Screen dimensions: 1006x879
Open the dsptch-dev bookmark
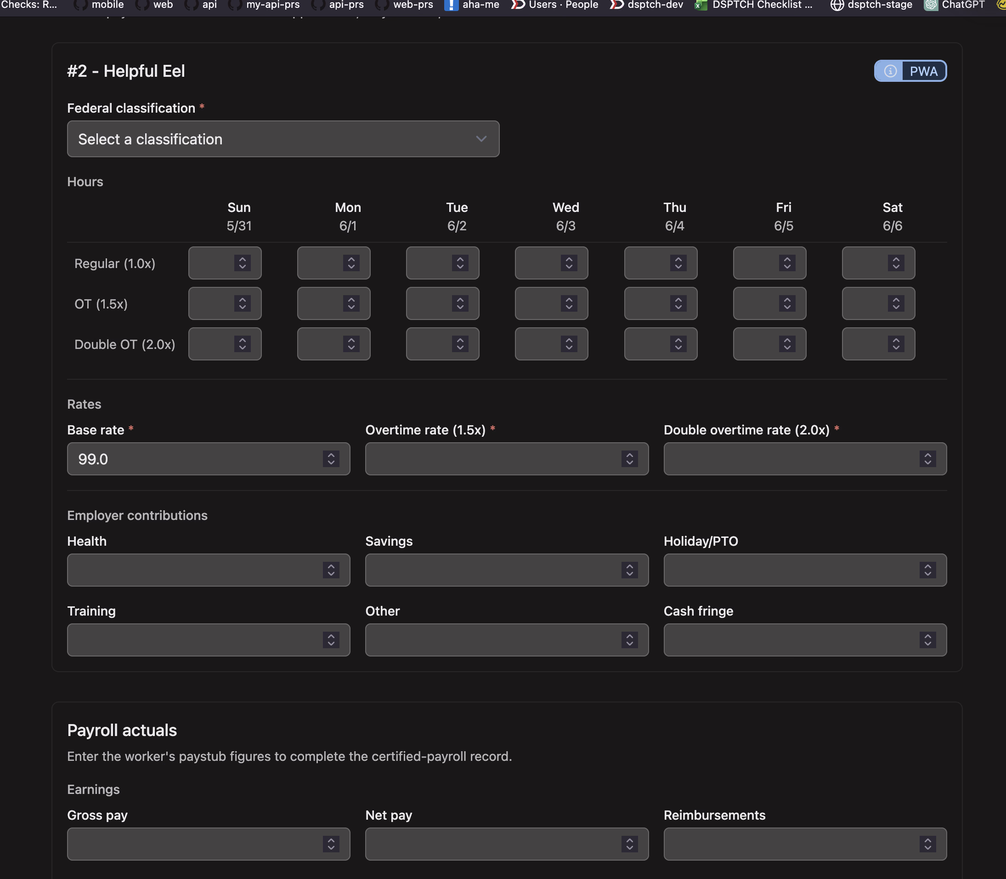click(646, 5)
